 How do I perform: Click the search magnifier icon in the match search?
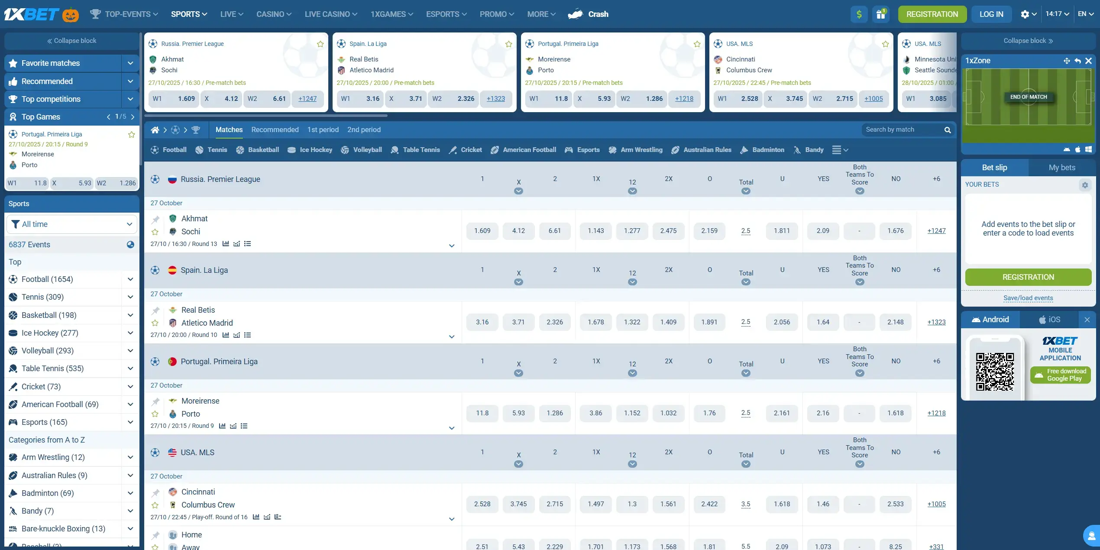(x=948, y=130)
